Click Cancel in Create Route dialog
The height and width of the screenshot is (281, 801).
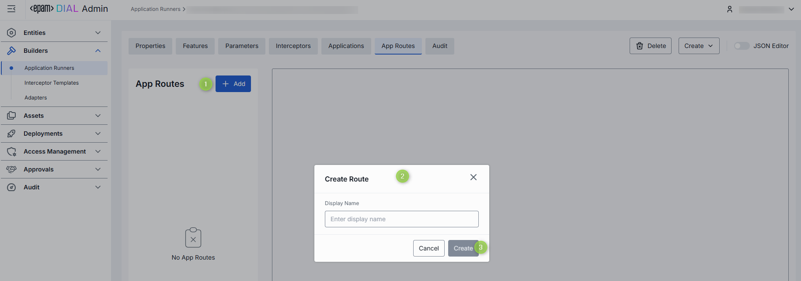click(428, 248)
